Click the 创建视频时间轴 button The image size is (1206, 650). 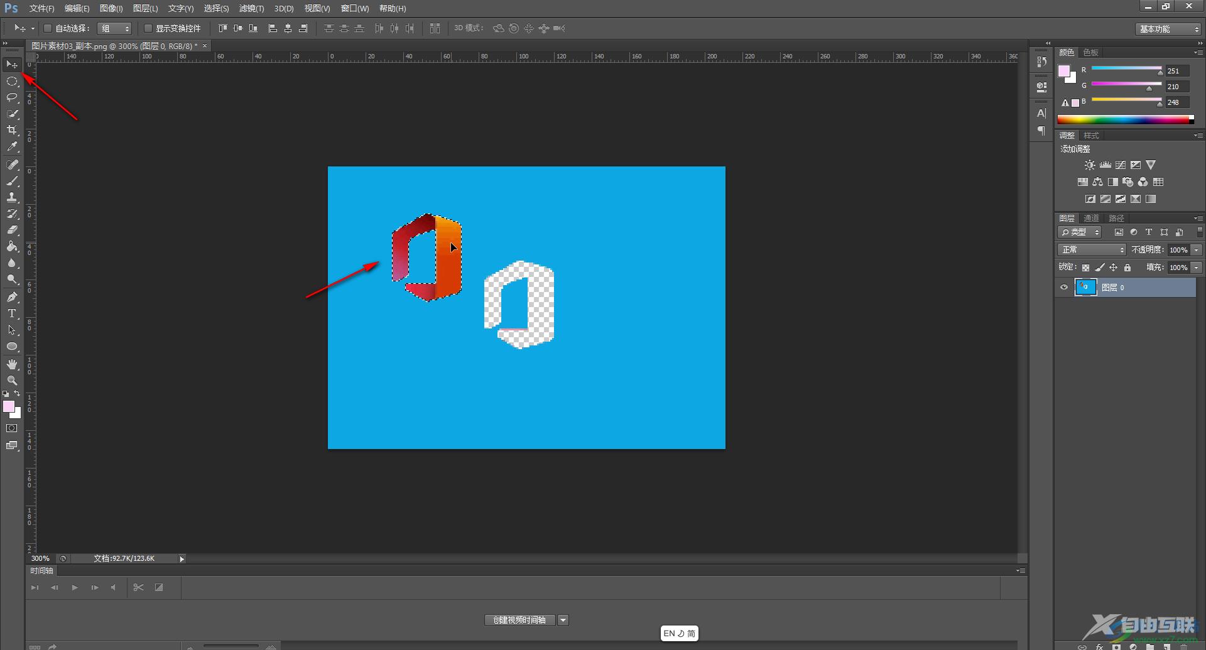tap(519, 620)
